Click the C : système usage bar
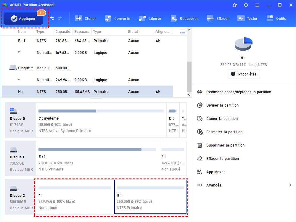 (101, 111)
